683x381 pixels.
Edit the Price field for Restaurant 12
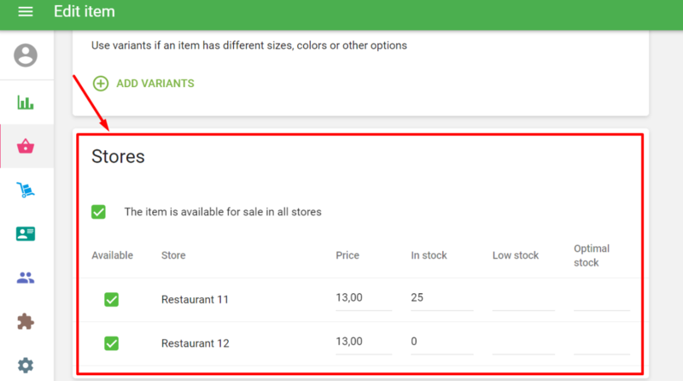[363, 343]
